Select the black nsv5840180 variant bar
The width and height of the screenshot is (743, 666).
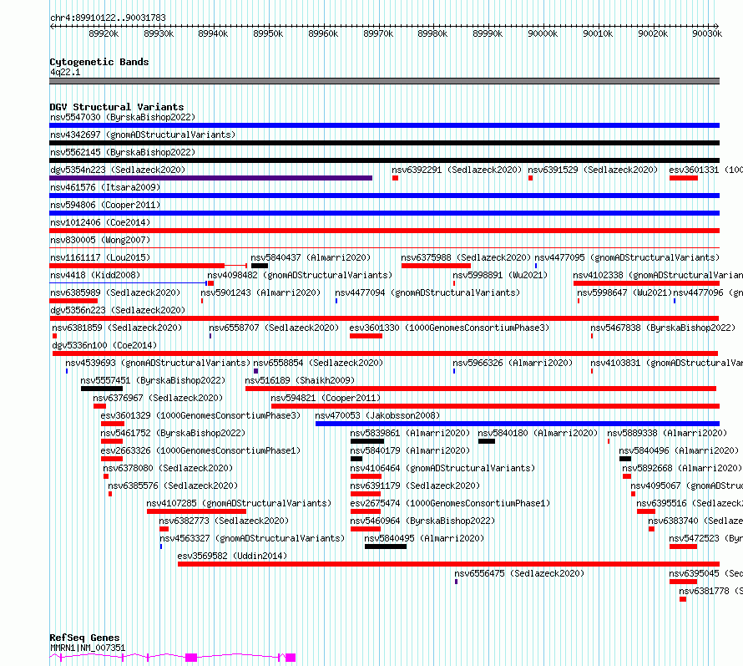point(487,441)
